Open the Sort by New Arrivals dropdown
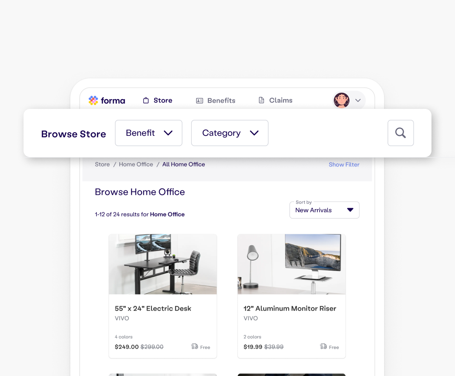The width and height of the screenshot is (455, 376). pos(324,210)
